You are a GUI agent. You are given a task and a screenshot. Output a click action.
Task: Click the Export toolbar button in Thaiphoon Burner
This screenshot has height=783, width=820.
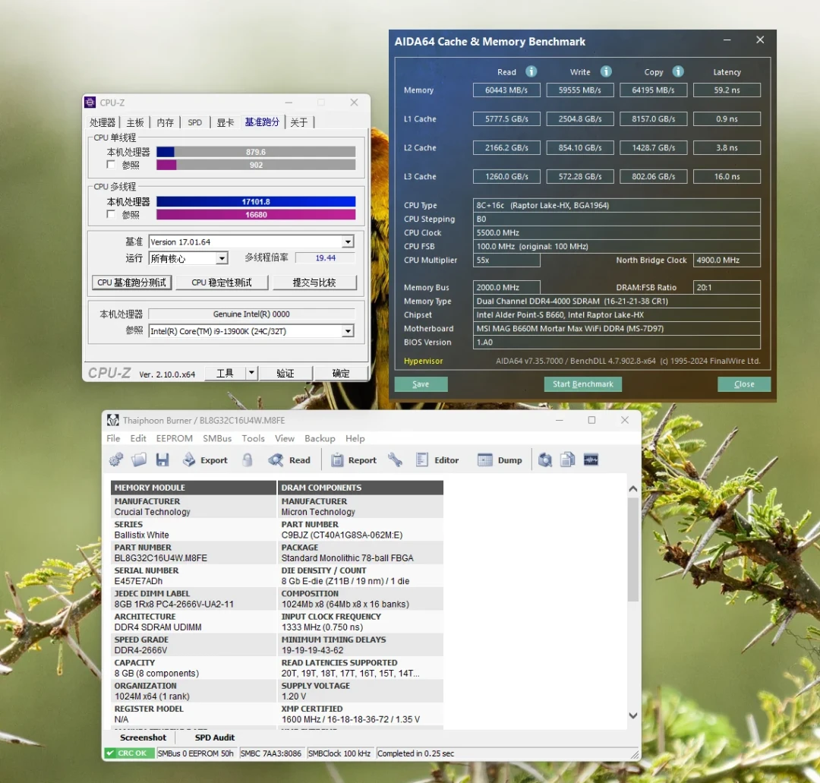click(x=205, y=459)
